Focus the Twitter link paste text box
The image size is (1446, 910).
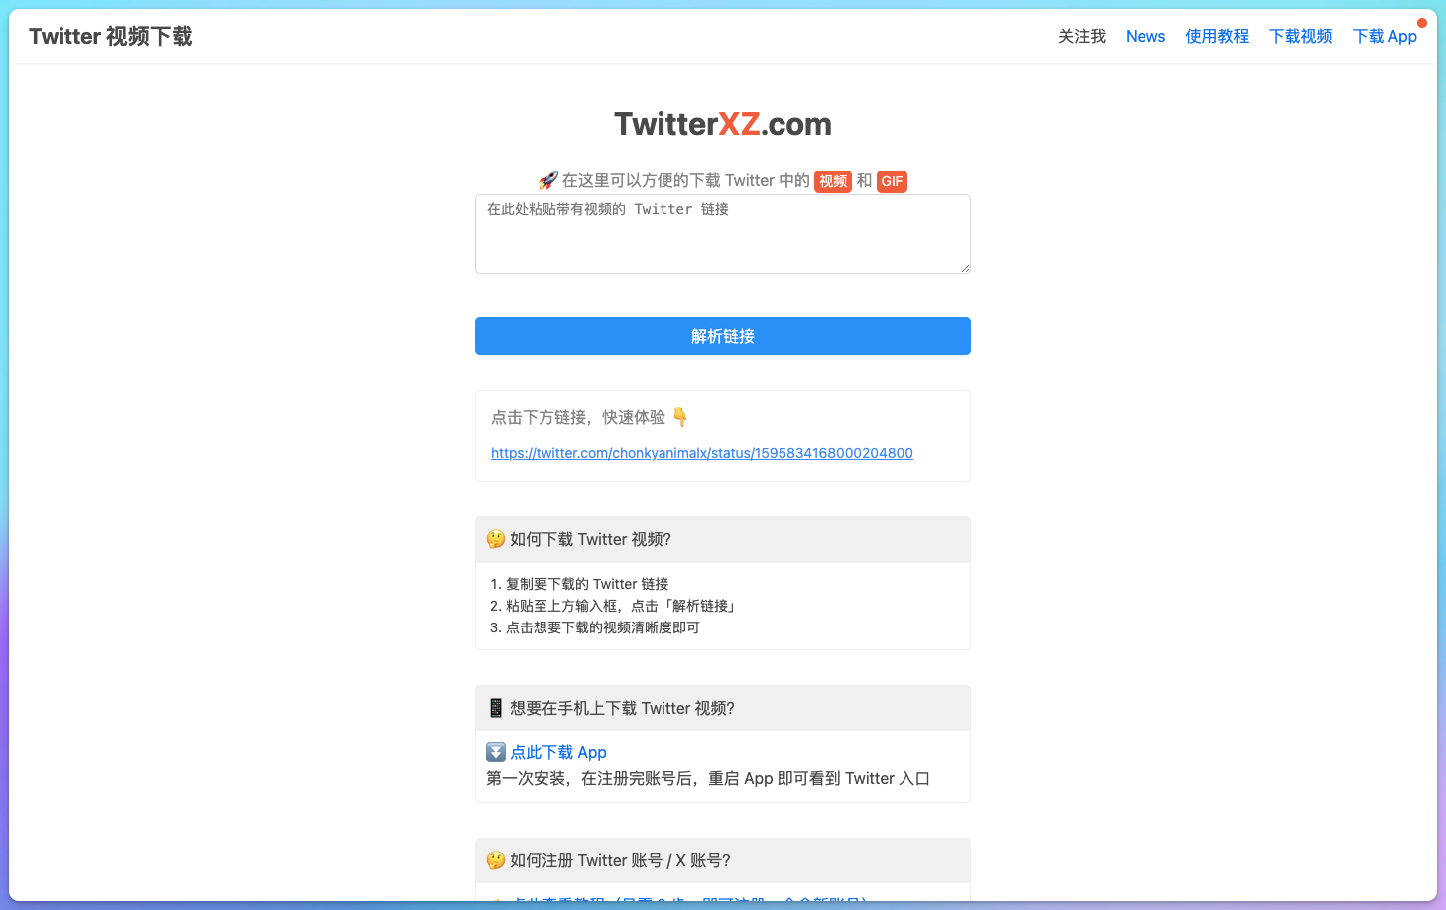[723, 234]
